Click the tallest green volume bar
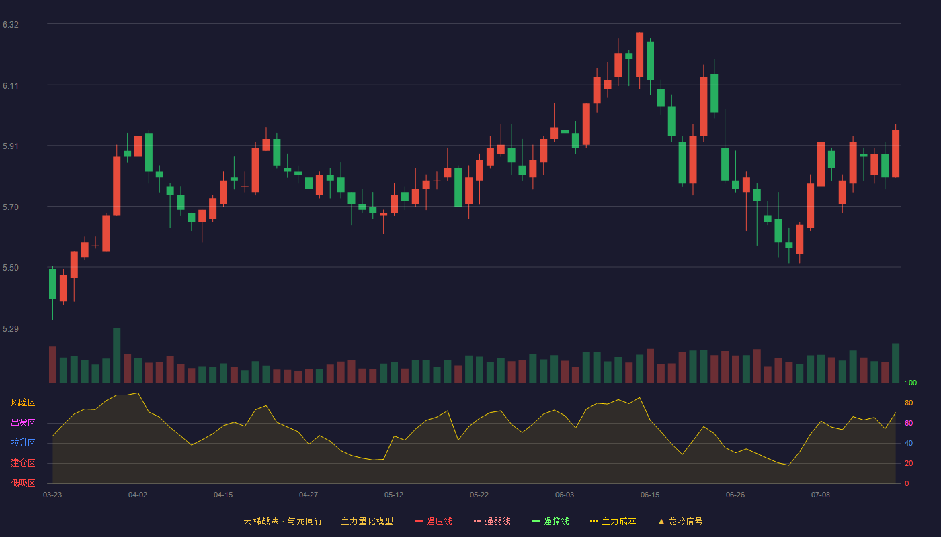 click(x=117, y=355)
